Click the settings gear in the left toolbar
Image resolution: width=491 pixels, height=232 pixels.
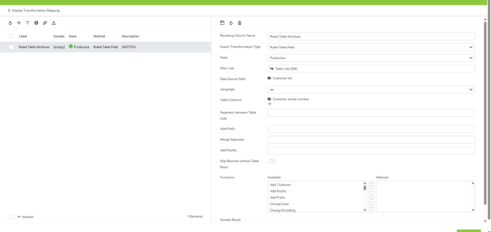(36, 23)
